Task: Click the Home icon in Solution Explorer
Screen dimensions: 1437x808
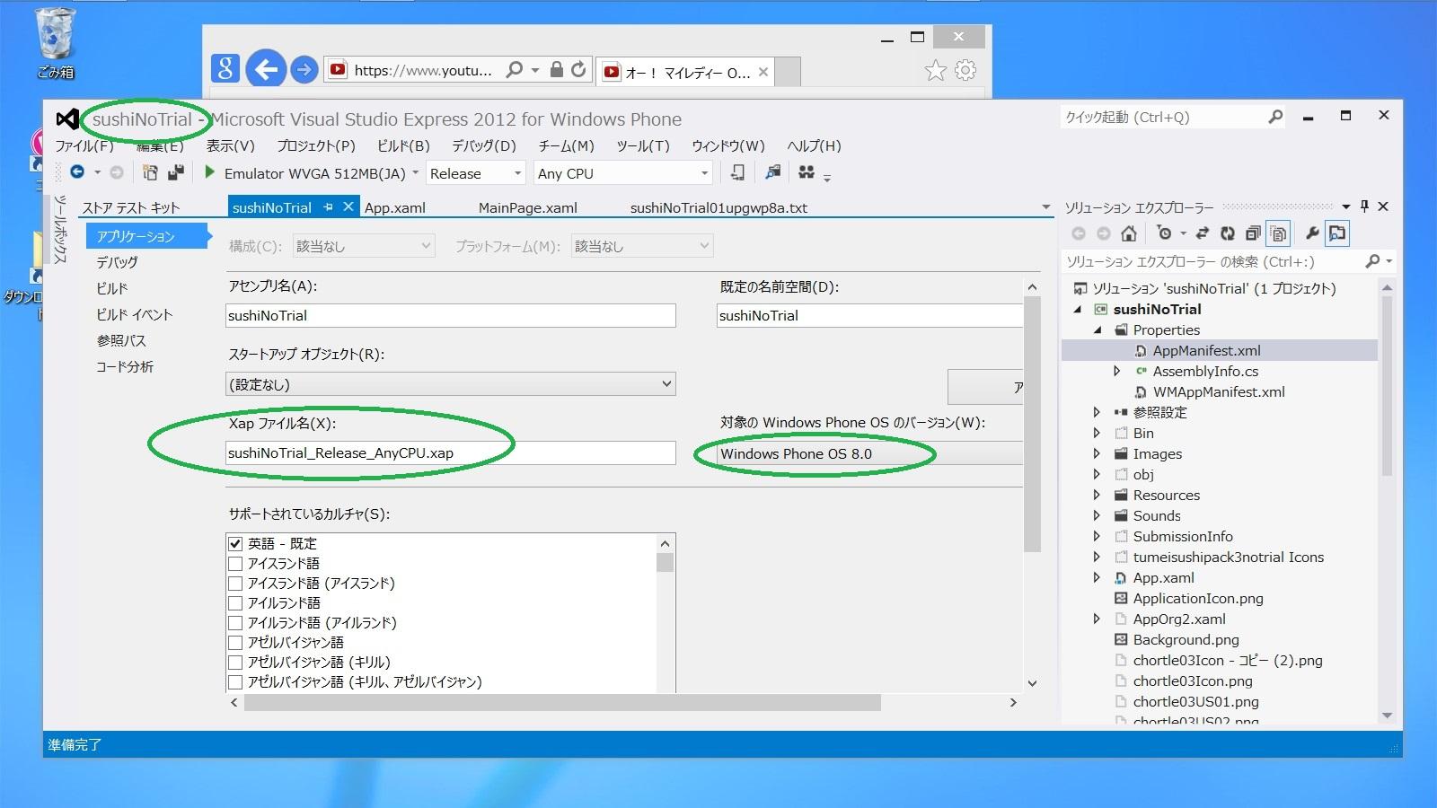Action: (x=1129, y=233)
